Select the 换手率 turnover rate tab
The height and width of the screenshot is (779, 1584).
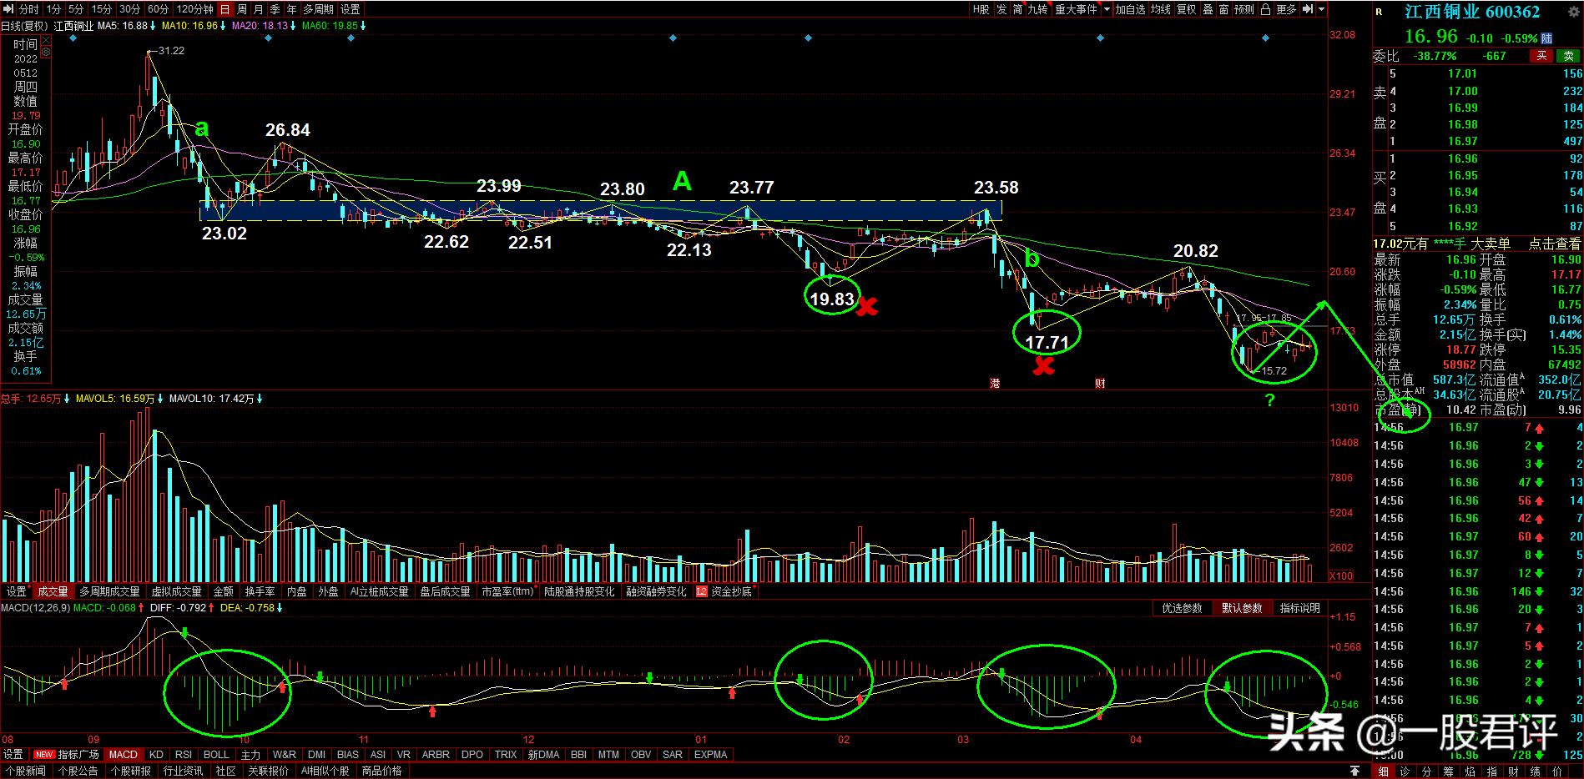pos(260,591)
